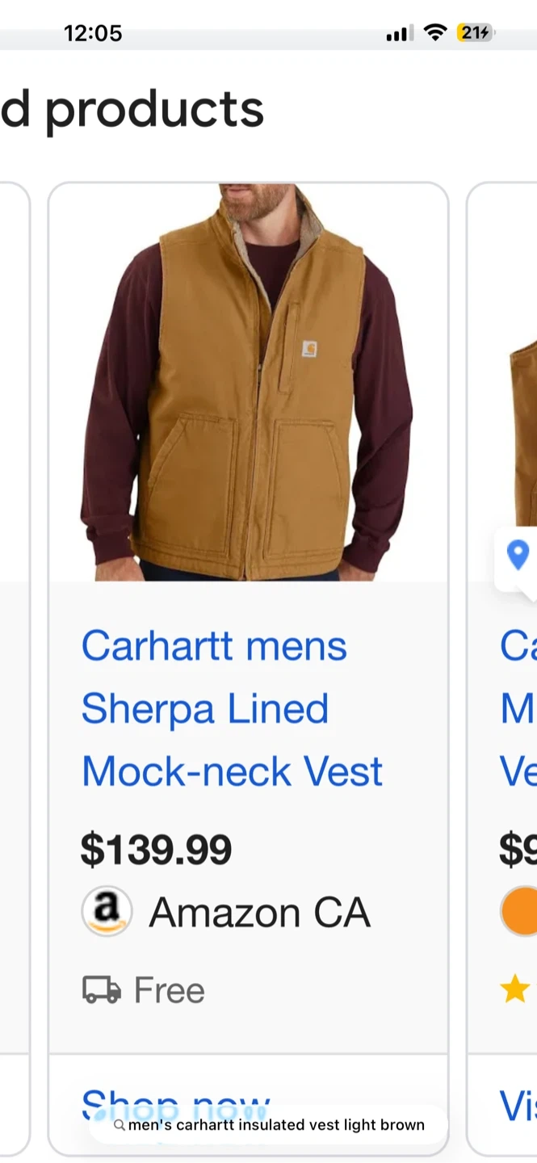
Task: Tap the Amazon CA seller name
Action: tap(259, 913)
